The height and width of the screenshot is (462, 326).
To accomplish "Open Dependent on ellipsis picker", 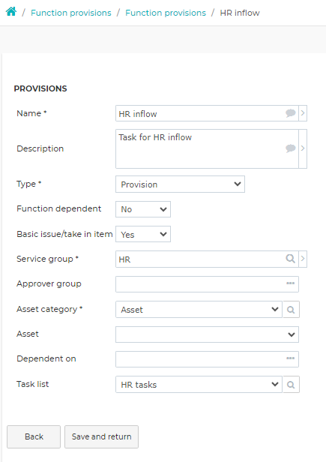I will (290, 358).
